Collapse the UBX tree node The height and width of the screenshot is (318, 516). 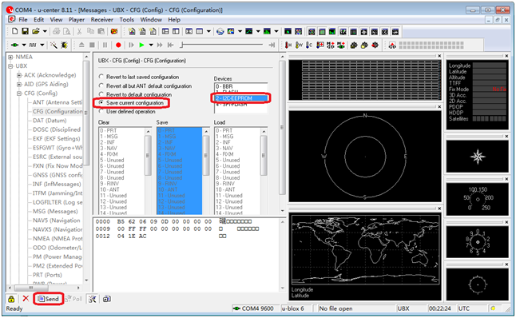(10, 66)
